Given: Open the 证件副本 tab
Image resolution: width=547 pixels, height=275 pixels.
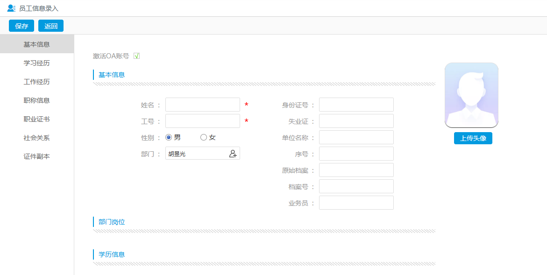Looking at the screenshot, I should (x=37, y=156).
